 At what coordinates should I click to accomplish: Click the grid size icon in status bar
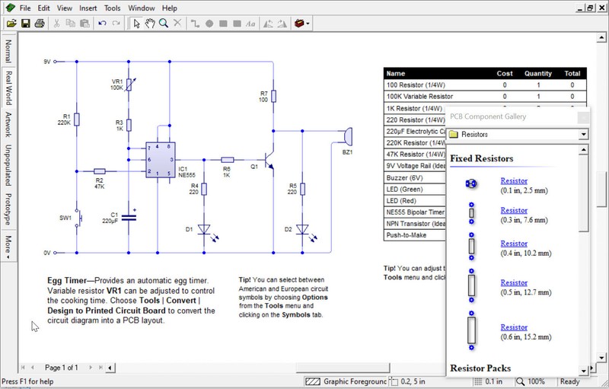[x=478, y=381]
